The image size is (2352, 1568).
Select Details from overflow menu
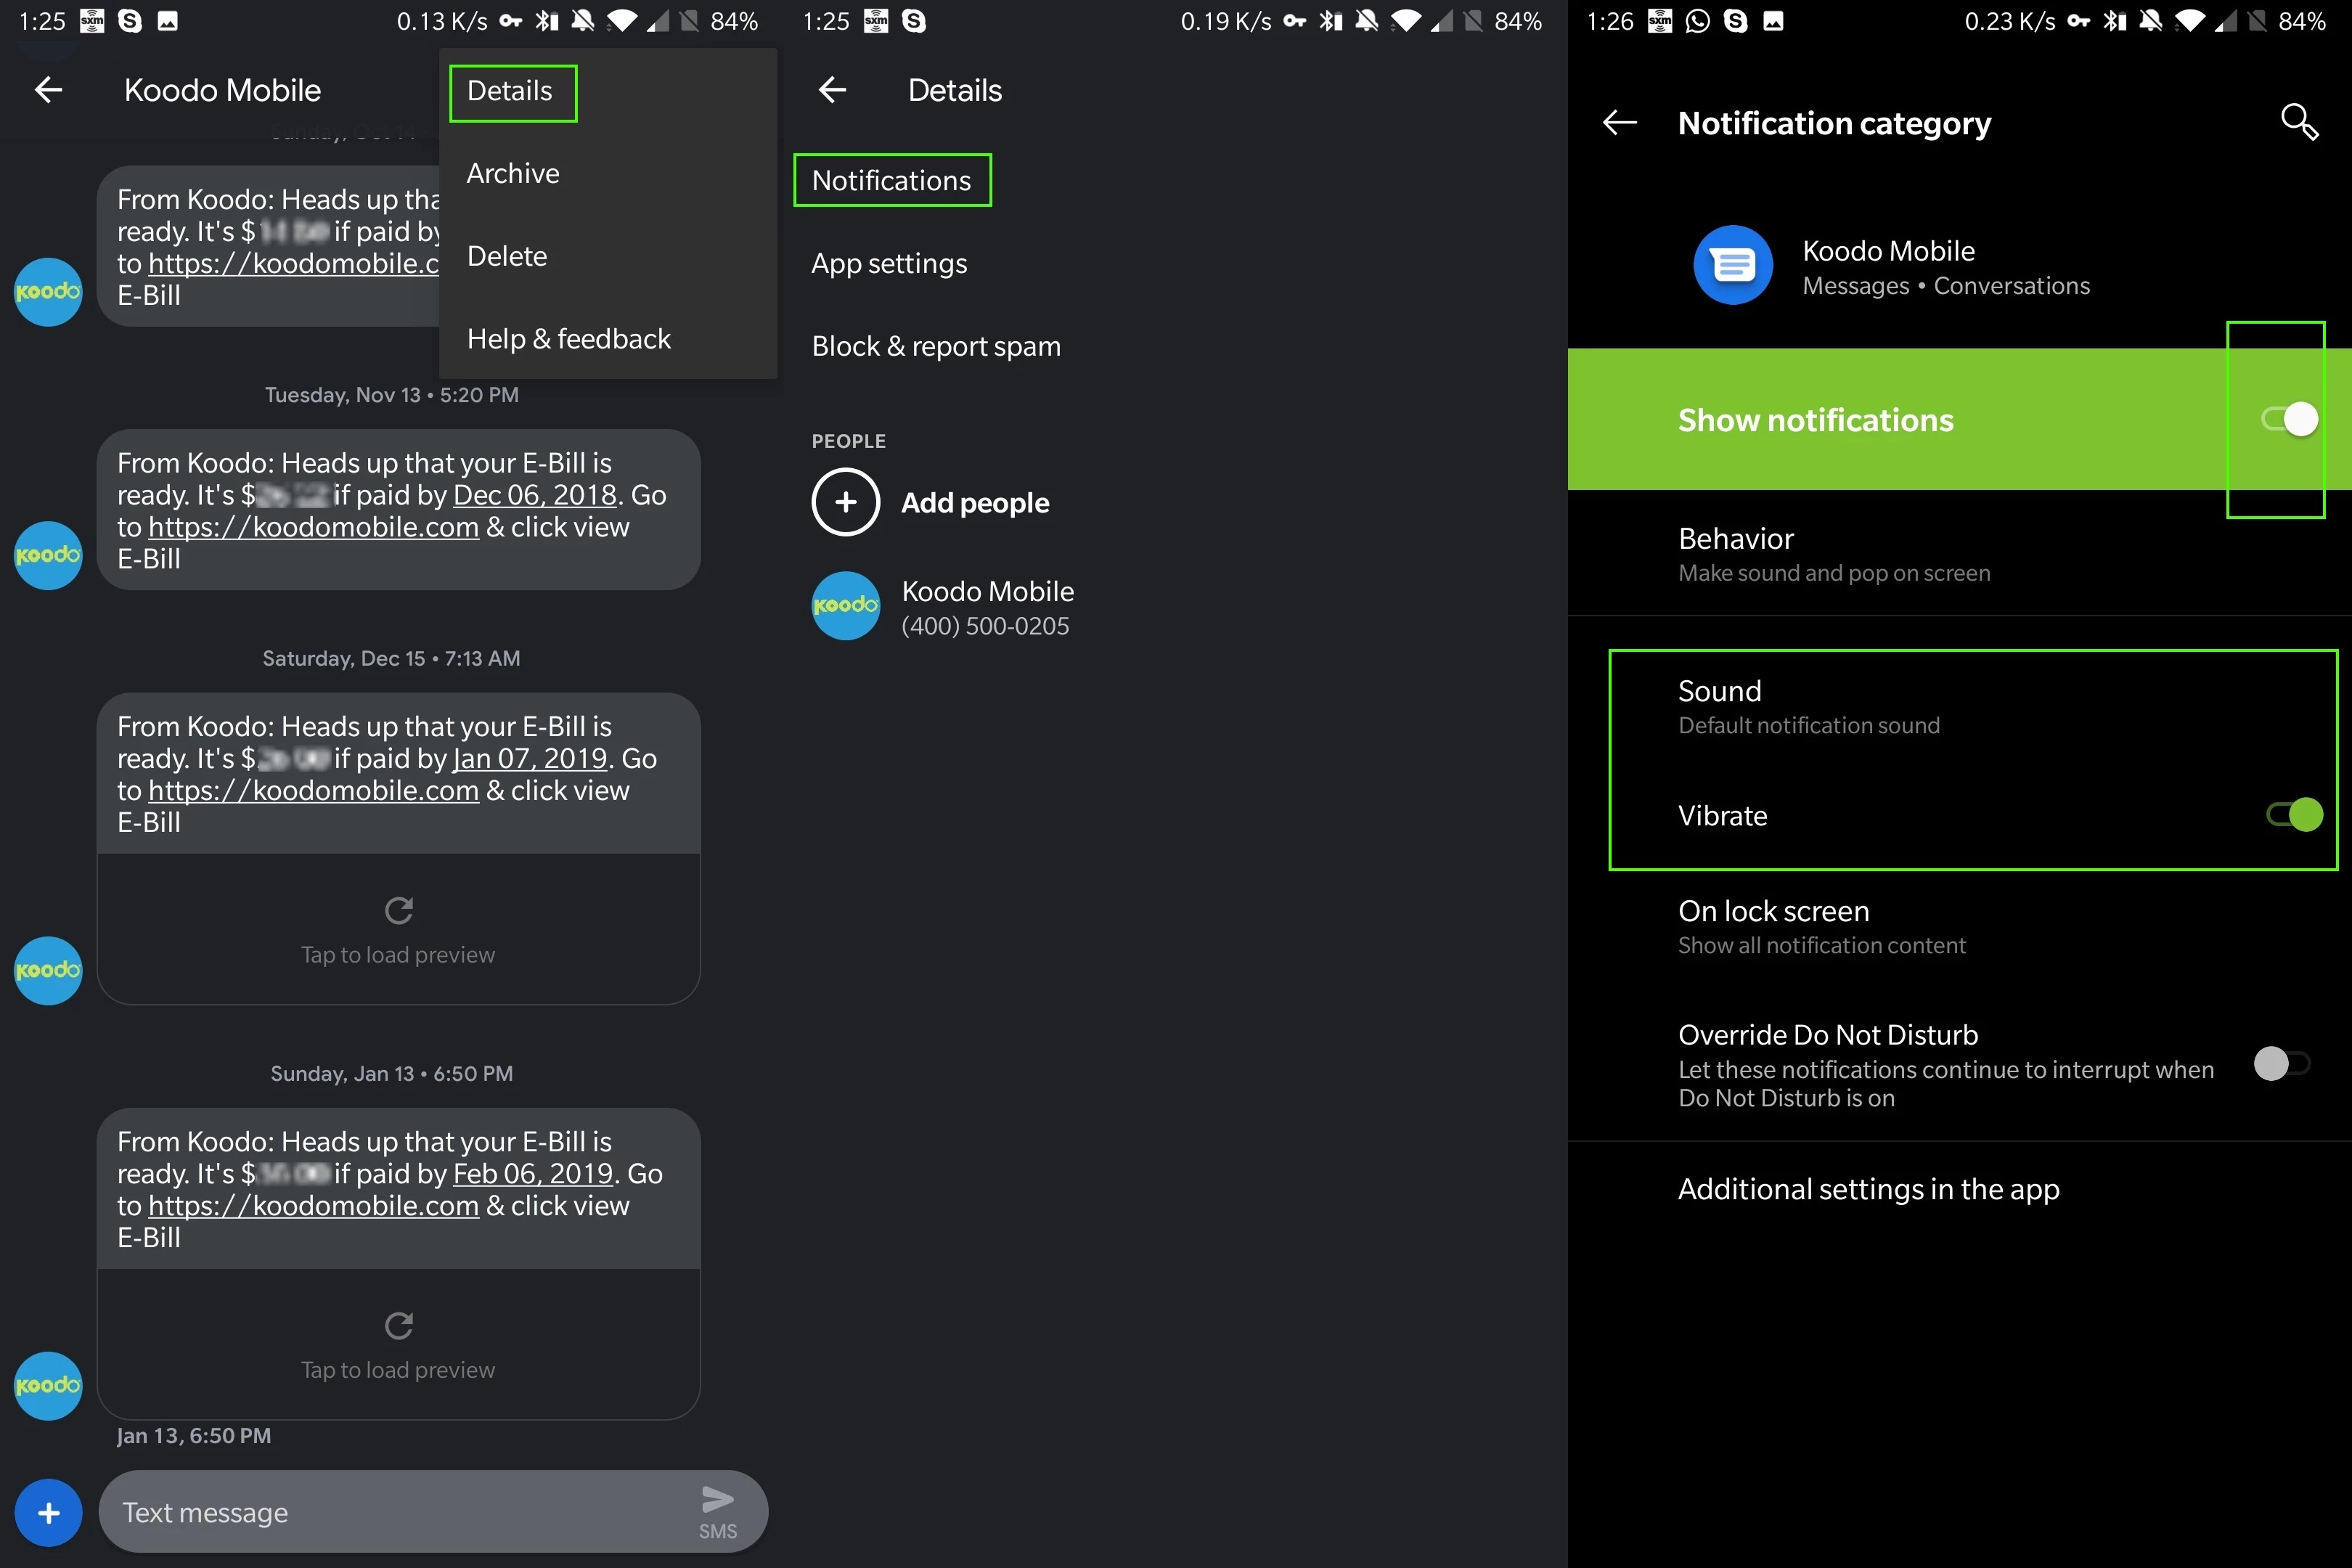click(x=510, y=91)
